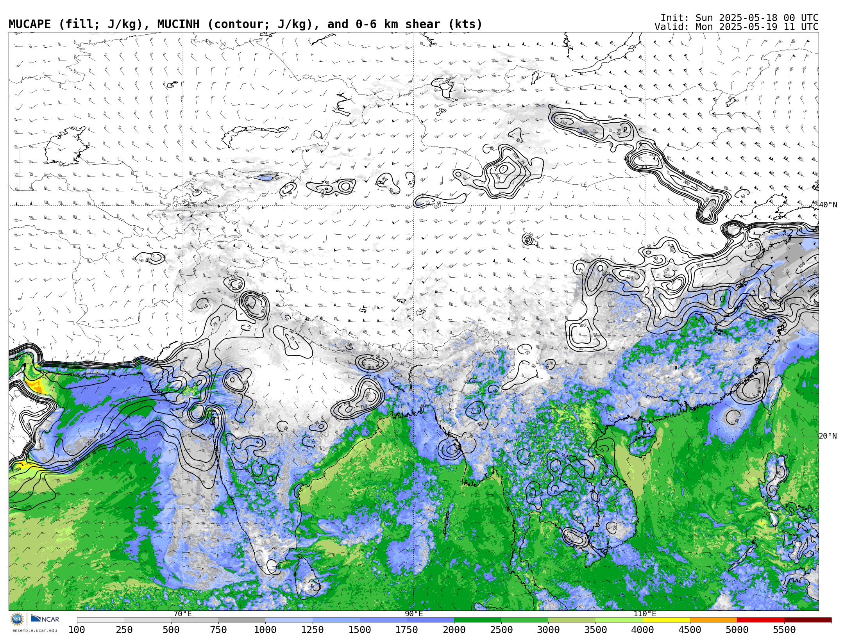
Task: Click the 40°N latitude label
Action: point(828,205)
